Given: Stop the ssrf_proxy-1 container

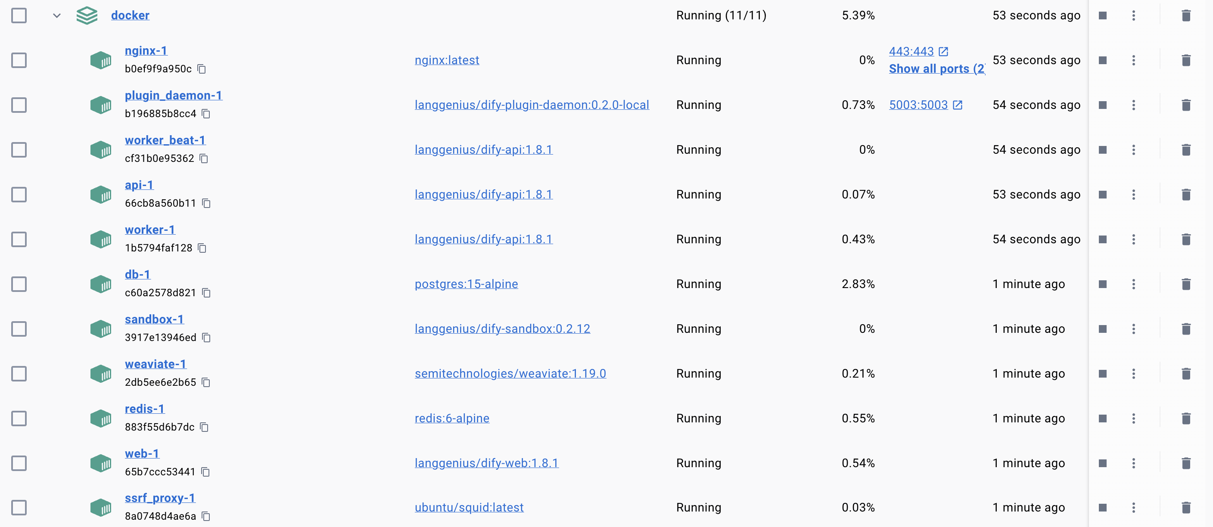Looking at the screenshot, I should pos(1102,507).
